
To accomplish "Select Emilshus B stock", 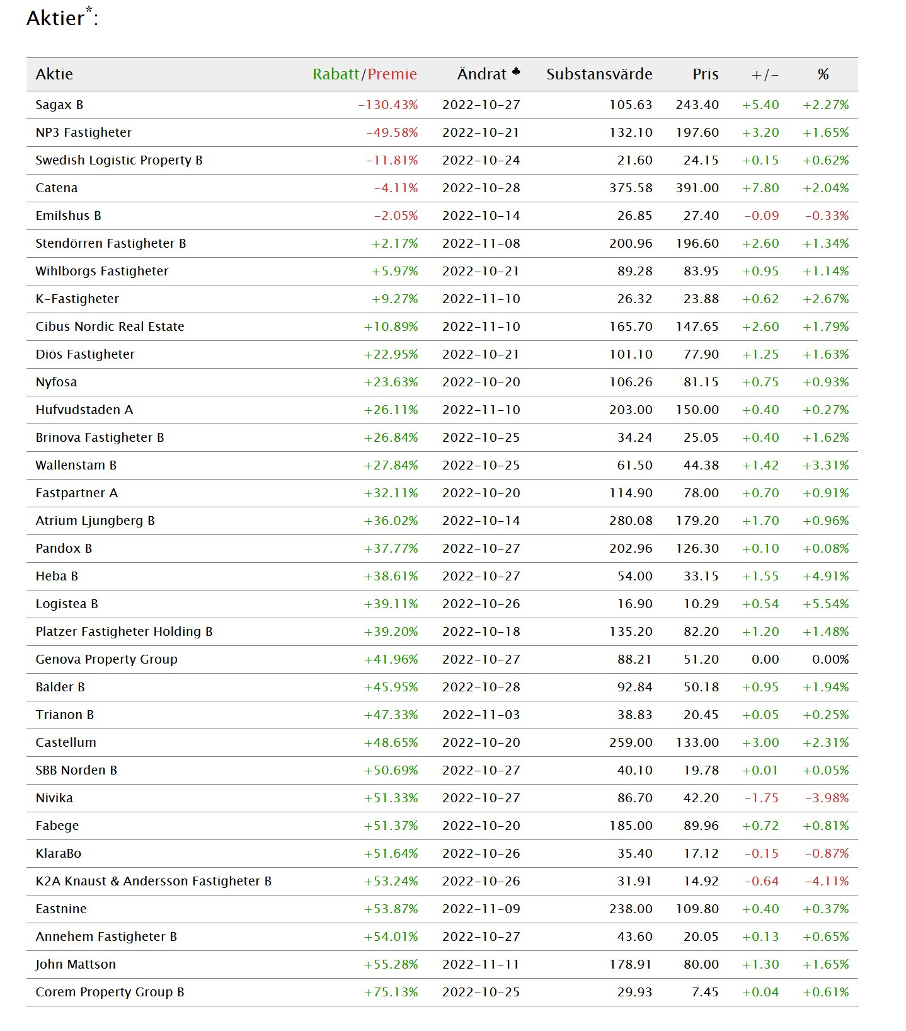I will (x=68, y=216).
